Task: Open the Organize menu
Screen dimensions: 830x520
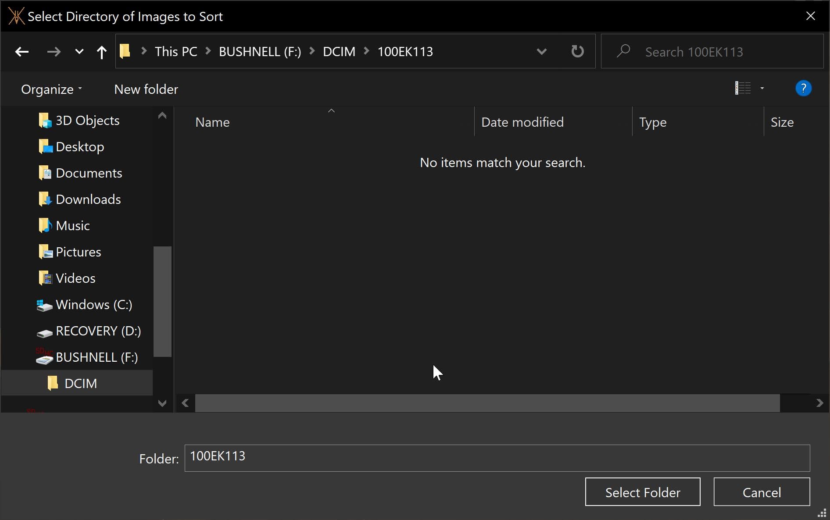Action: pos(51,89)
